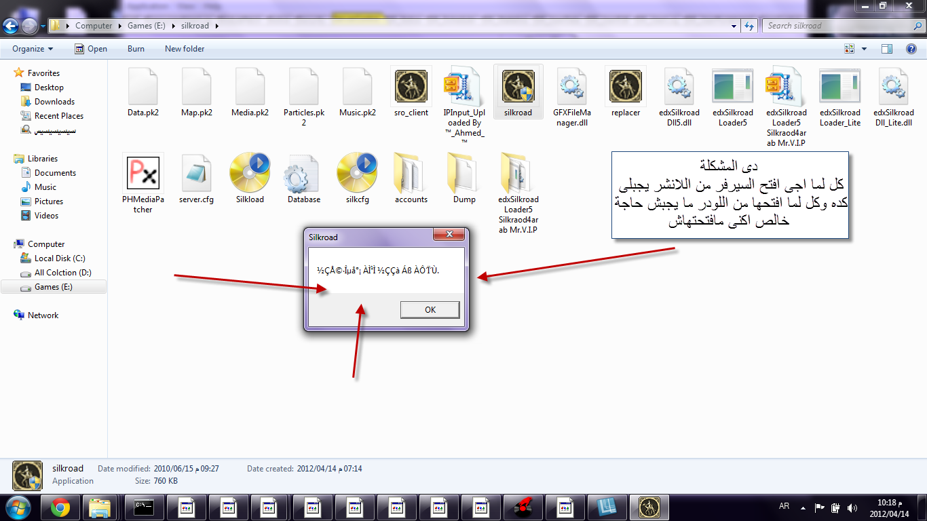Select the Music.pk2 file icon

point(358,86)
